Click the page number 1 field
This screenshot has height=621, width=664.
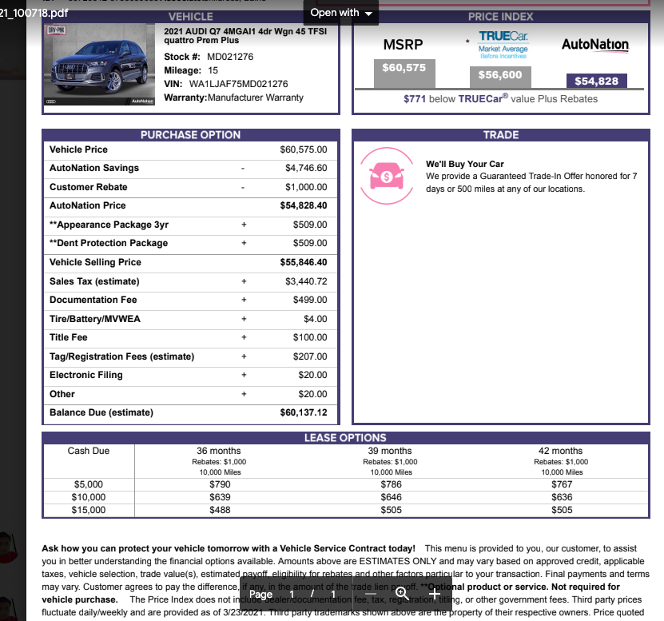(292, 595)
